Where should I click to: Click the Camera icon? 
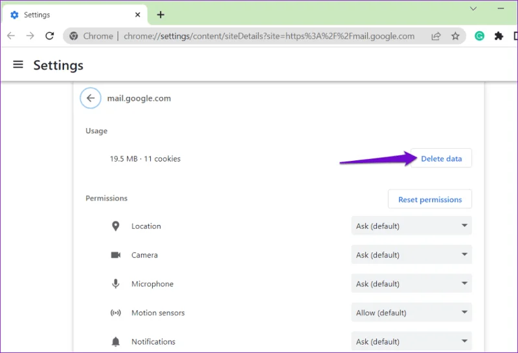coord(116,255)
